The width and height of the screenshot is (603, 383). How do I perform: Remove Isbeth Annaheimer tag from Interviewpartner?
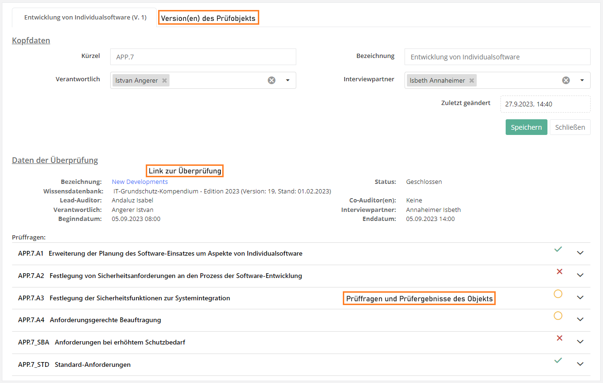tap(471, 81)
